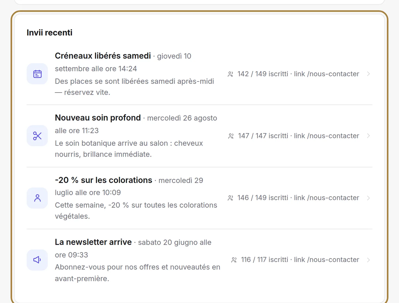Image resolution: width=399 pixels, height=303 pixels.
Task: Click the scissors icon beside Nouveau soin profond
Action: (x=37, y=136)
